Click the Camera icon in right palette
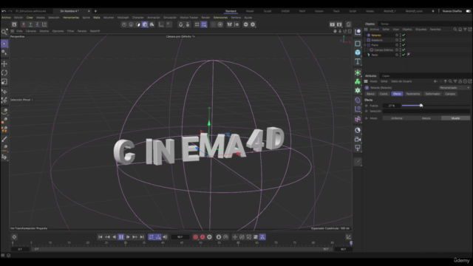473x266 pixels. coord(358,140)
